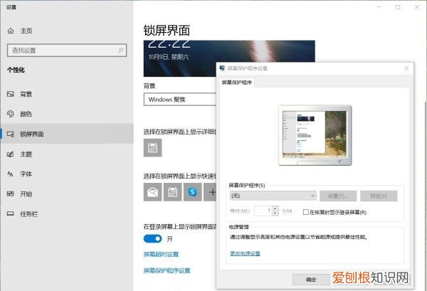This screenshot has width=427, height=291.
Task: Open 屏幕超时设置 link
Action: pyautogui.click(x=161, y=254)
